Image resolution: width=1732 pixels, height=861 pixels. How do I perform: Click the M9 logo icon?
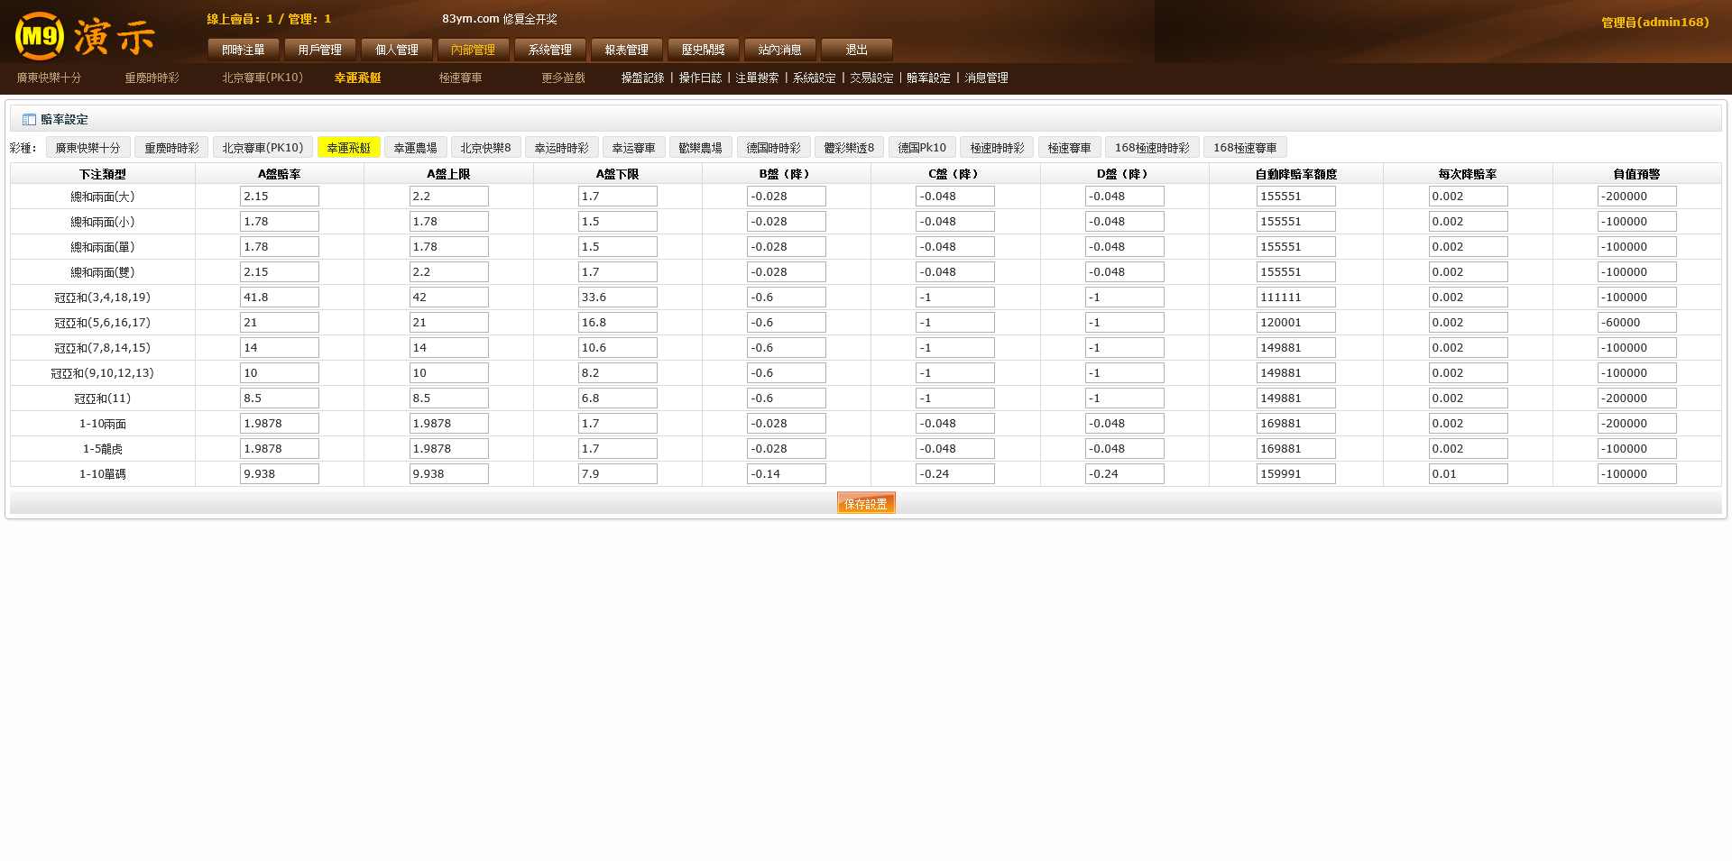tap(40, 36)
